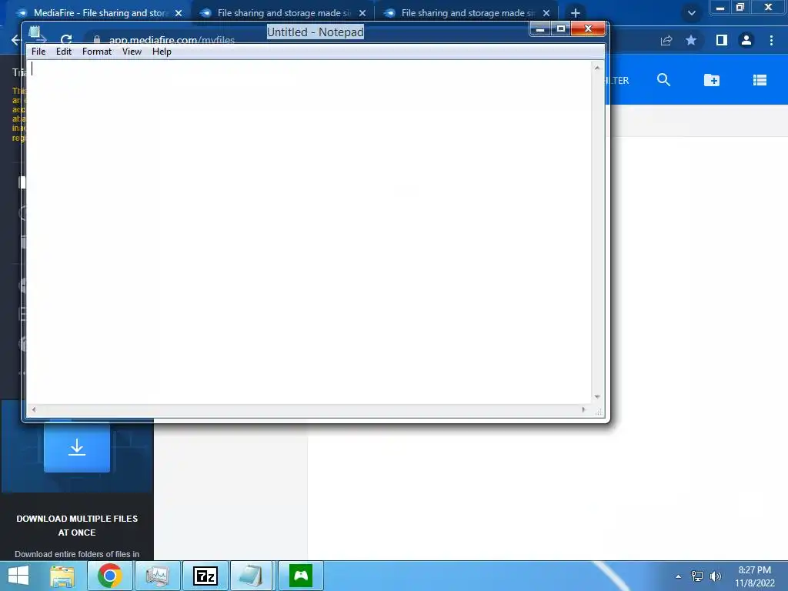This screenshot has height=591, width=788.
Task: Maximize the Notepad window
Action: [x=561, y=29]
